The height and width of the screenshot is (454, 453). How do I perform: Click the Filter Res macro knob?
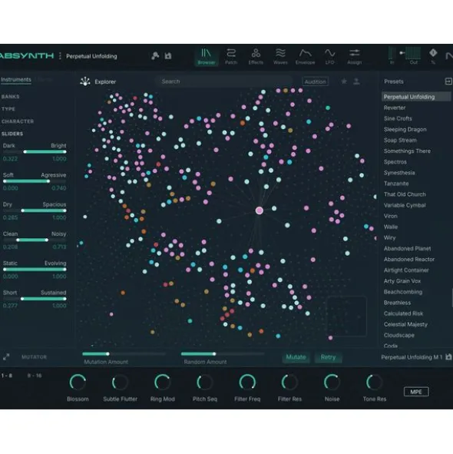(289, 383)
